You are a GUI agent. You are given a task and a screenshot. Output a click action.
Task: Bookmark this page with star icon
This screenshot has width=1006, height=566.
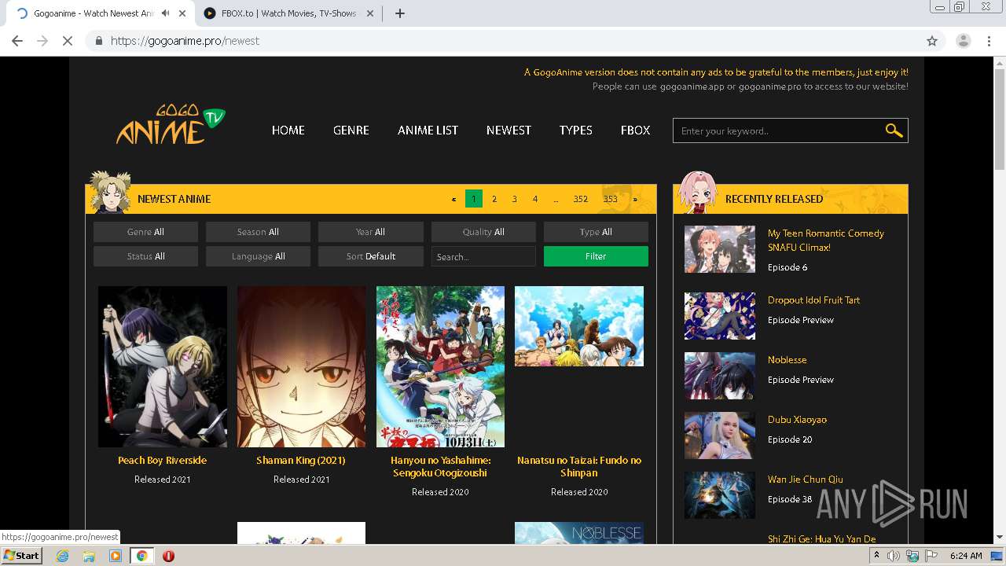[932, 41]
